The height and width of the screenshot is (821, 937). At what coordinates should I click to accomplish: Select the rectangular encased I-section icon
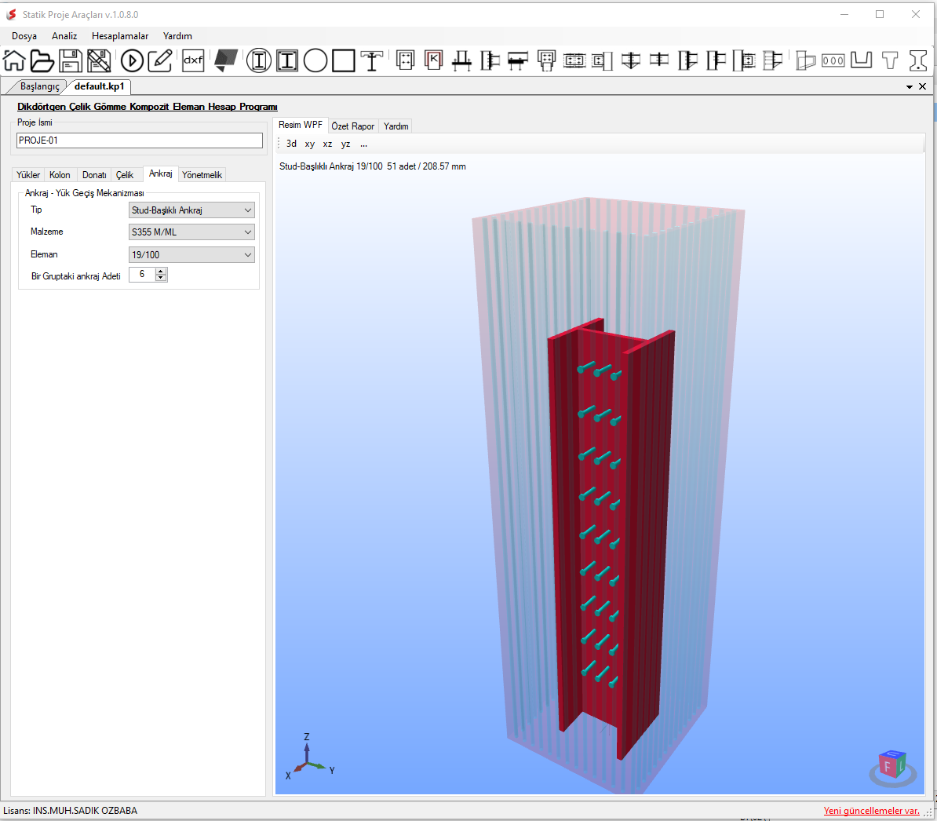(287, 60)
